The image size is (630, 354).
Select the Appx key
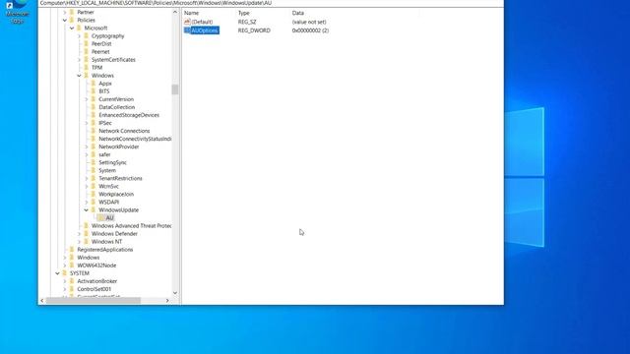(105, 84)
